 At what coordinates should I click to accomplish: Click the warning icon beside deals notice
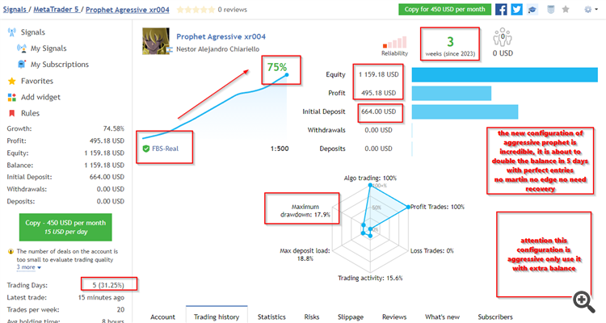11,251
